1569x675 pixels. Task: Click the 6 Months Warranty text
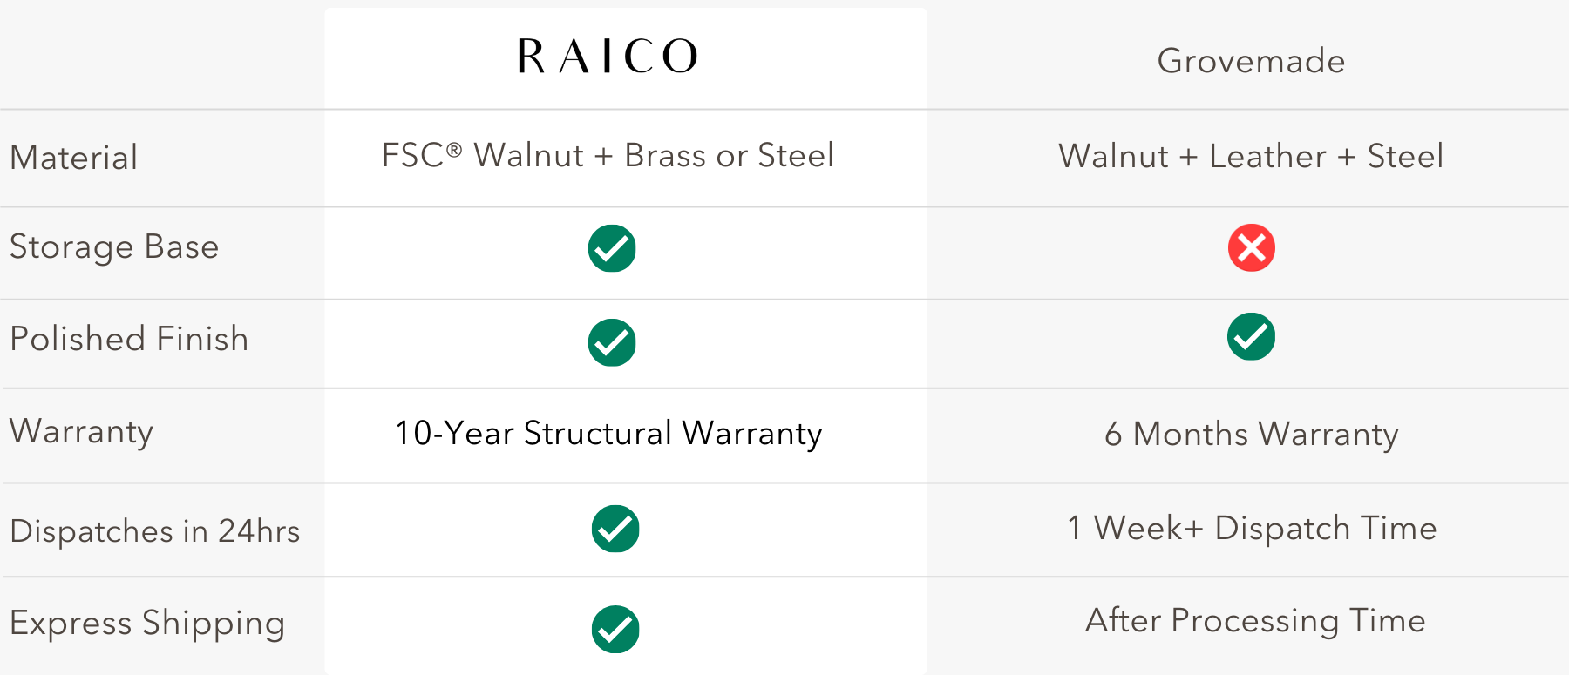(1251, 434)
